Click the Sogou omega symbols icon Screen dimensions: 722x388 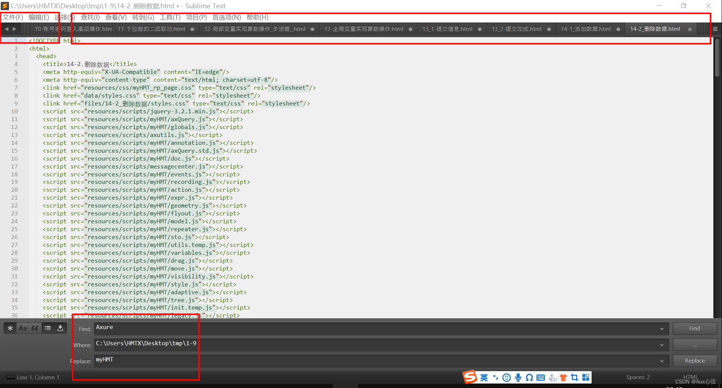coord(529,377)
